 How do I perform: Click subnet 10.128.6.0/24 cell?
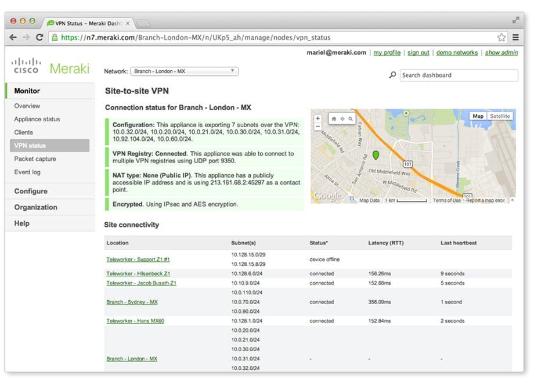(x=247, y=273)
